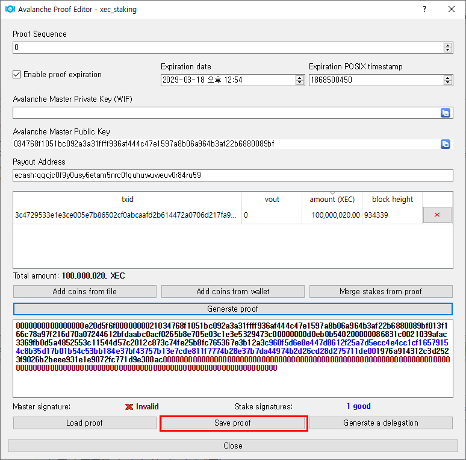Click the paste icon beside Master Private Key

click(x=446, y=113)
